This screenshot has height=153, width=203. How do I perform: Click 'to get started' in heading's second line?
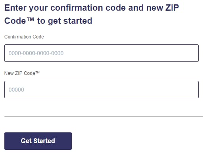click(65, 21)
